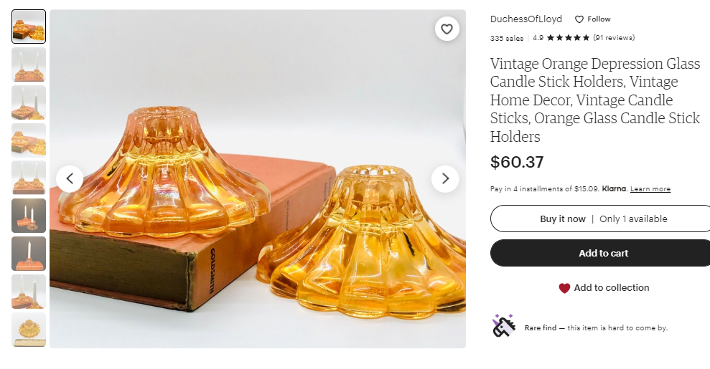Image resolution: width=710 pixels, height=369 pixels.
Task: Click the heart icon beside Follow
Action: tap(579, 19)
